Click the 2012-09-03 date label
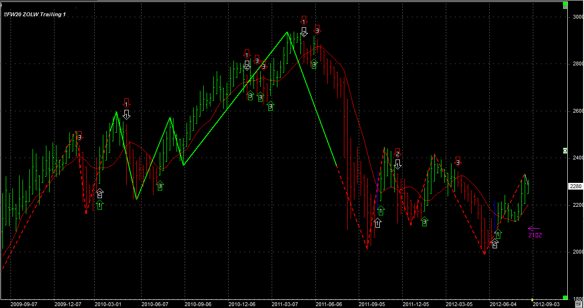This screenshot has width=584, height=308. click(x=546, y=304)
